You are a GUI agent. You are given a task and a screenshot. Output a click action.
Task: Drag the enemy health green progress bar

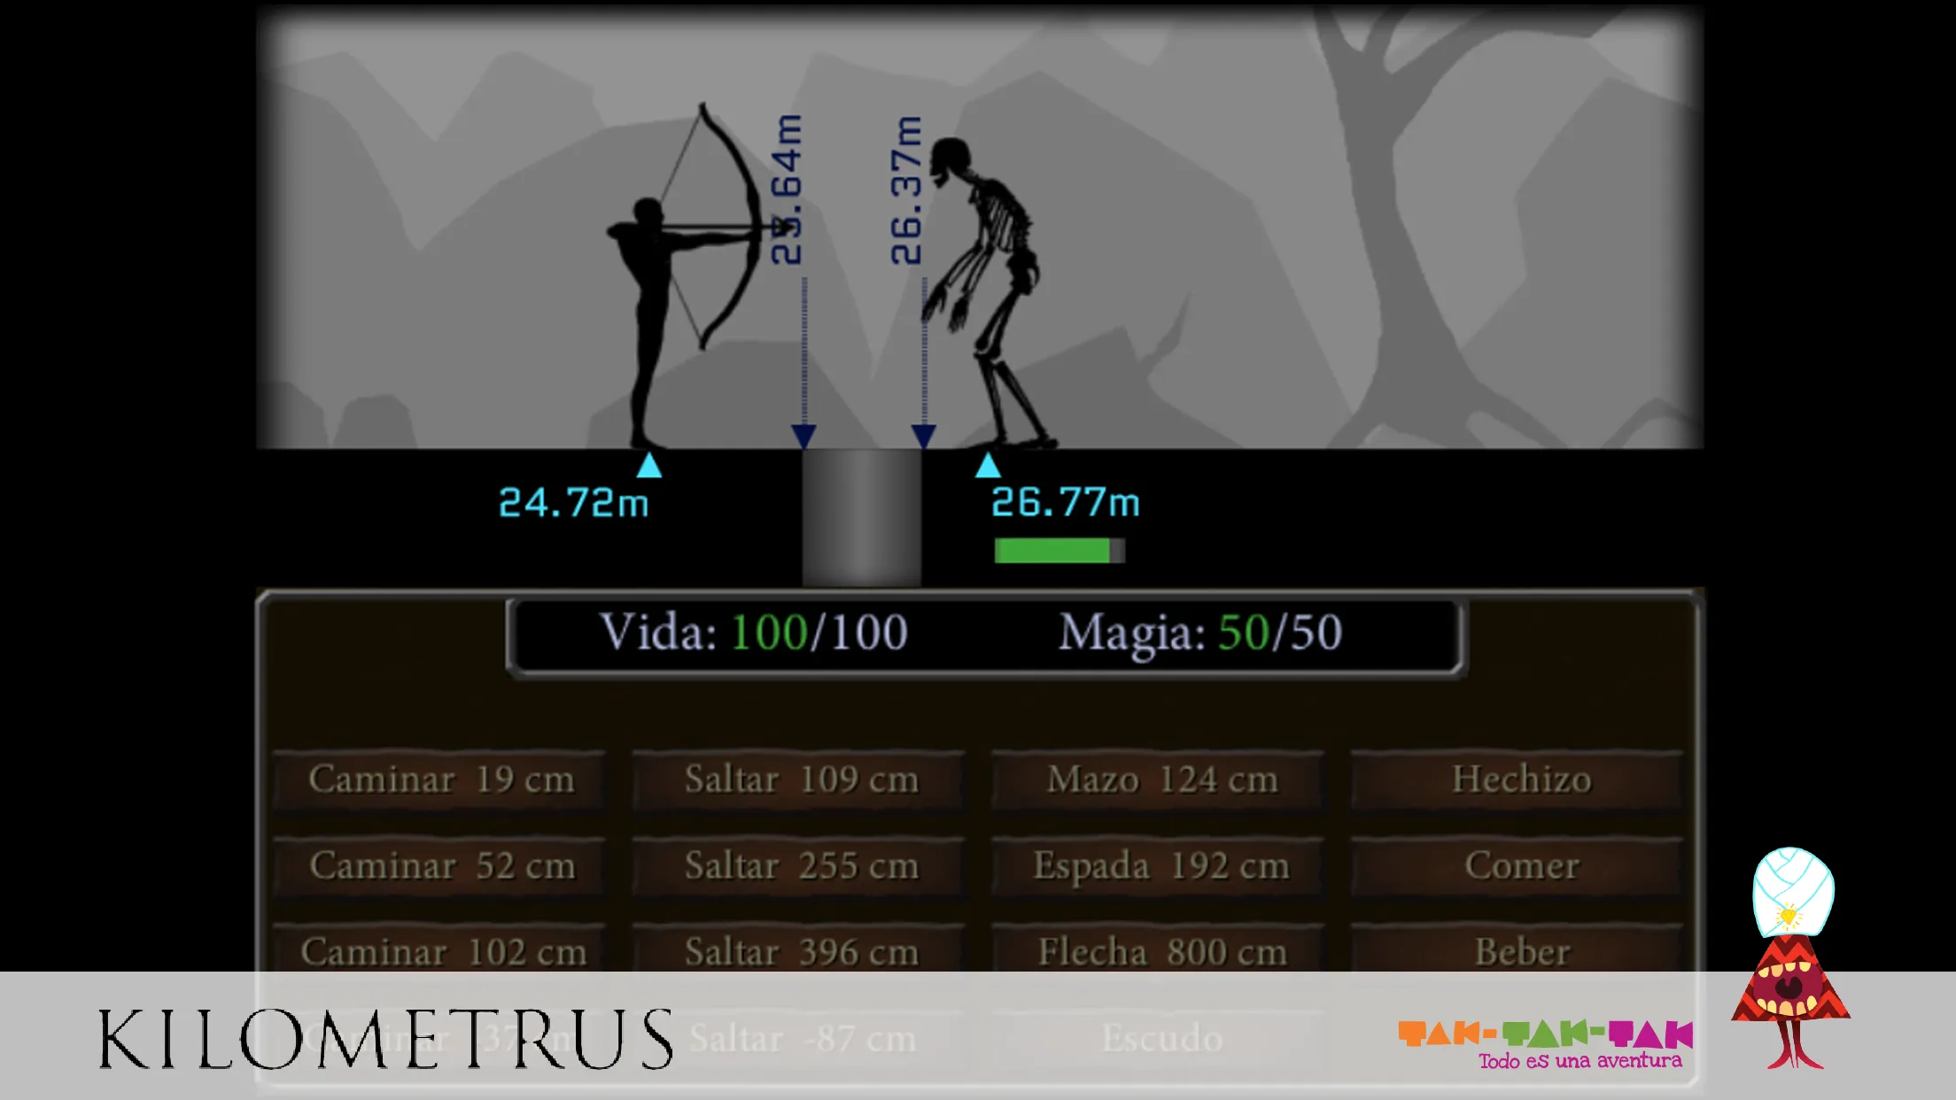click(x=1061, y=551)
